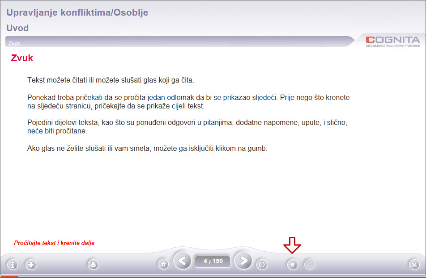
Task: Click the 'Pročitajte tekst i krenite dalje' instruction
Action: point(54,243)
